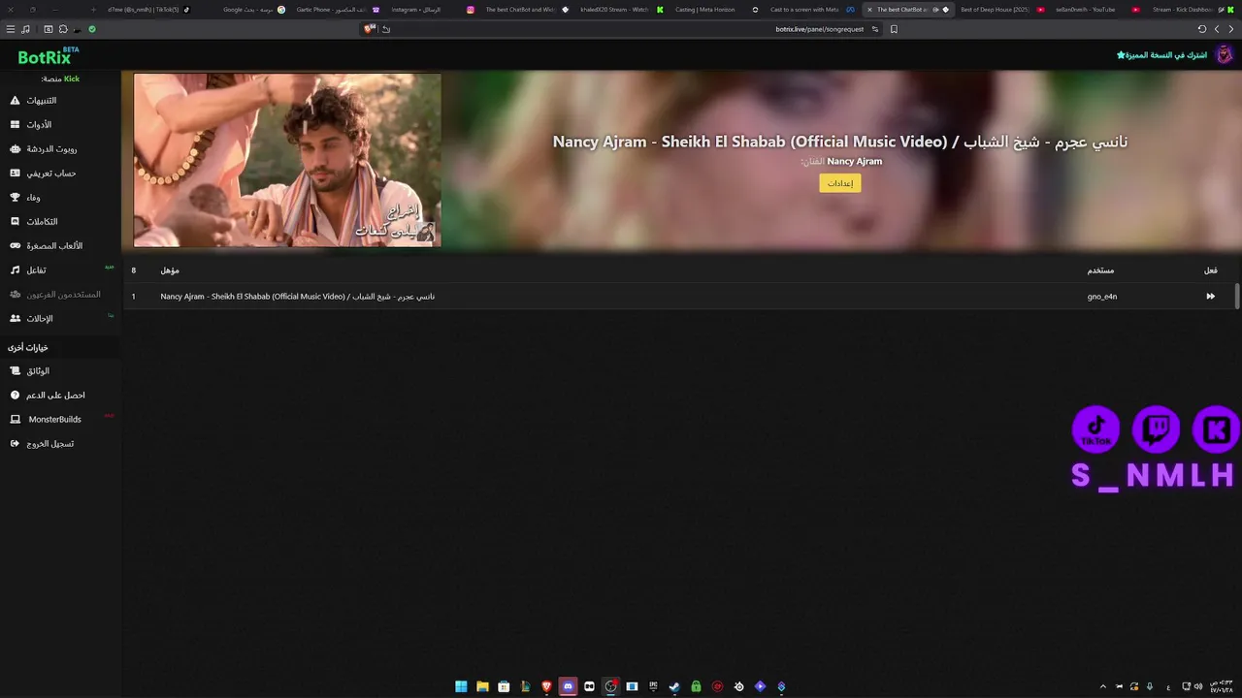Show hidden system tray icons
The width and height of the screenshot is (1242, 698).
pos(1102,686)
